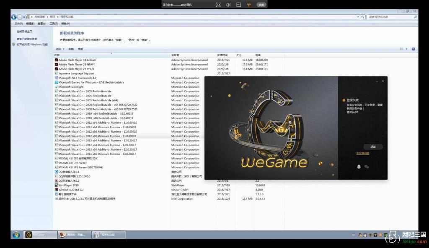Click the WeChat icon in WeGame dialog
The width and height of the screenshot is (429, 248).
tap(367, 167)
